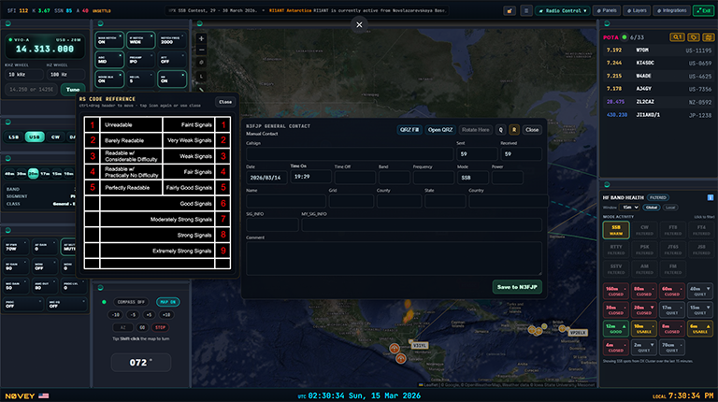Click the Callsign input field
718x402 pixels.
[350, 154]
